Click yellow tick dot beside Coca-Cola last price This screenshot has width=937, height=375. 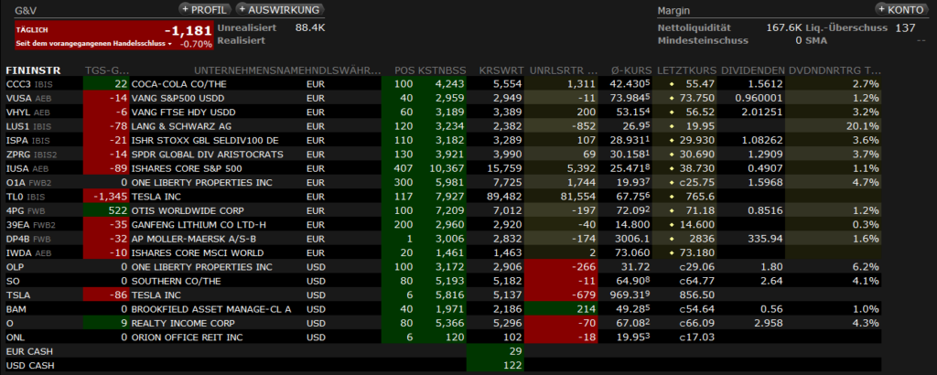pos(672,83)
